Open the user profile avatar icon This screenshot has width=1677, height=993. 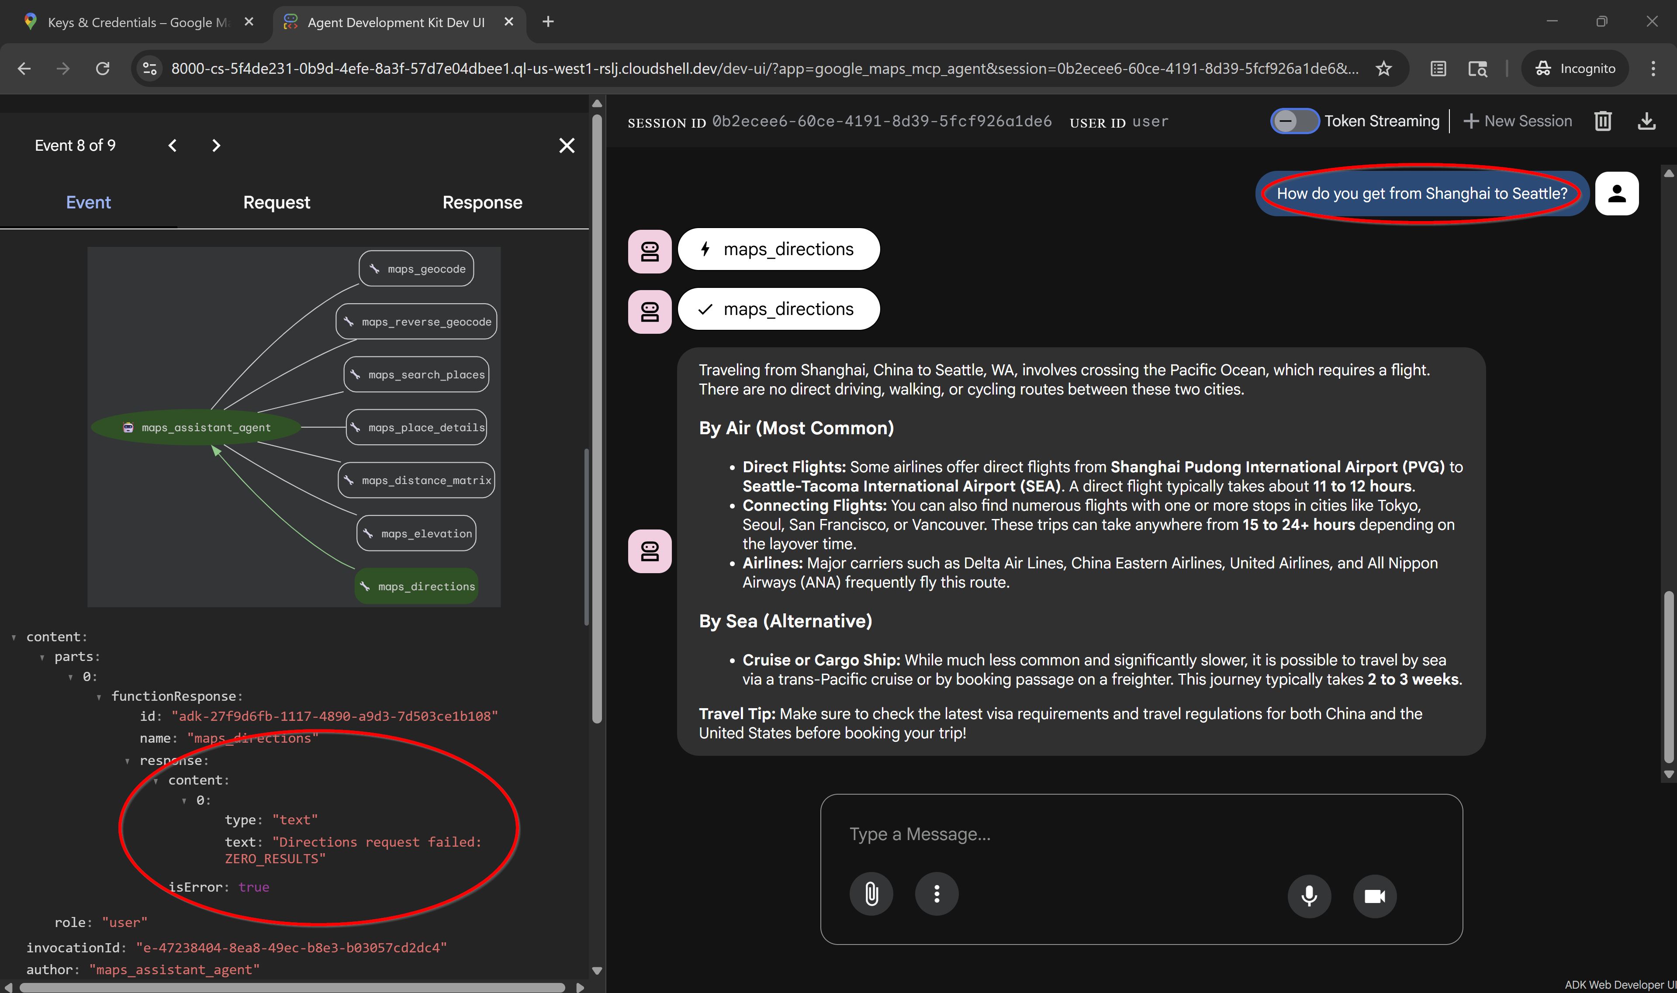pos(1617,194)
